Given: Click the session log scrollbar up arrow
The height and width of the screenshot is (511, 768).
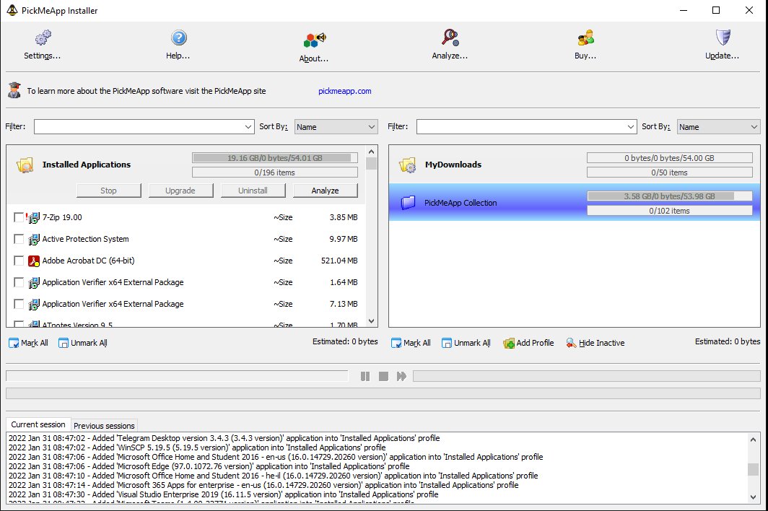Looking at the screenshot, I should [x=754, y=440].
